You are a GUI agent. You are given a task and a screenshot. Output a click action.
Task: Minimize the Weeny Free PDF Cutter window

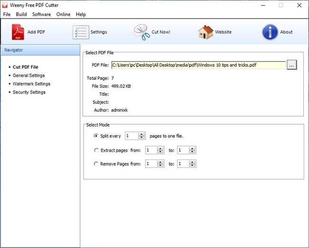(263, 5)
